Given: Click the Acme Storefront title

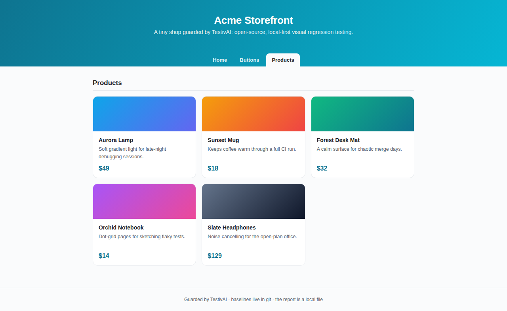Looking at the screenshot, I should [253, 20].
